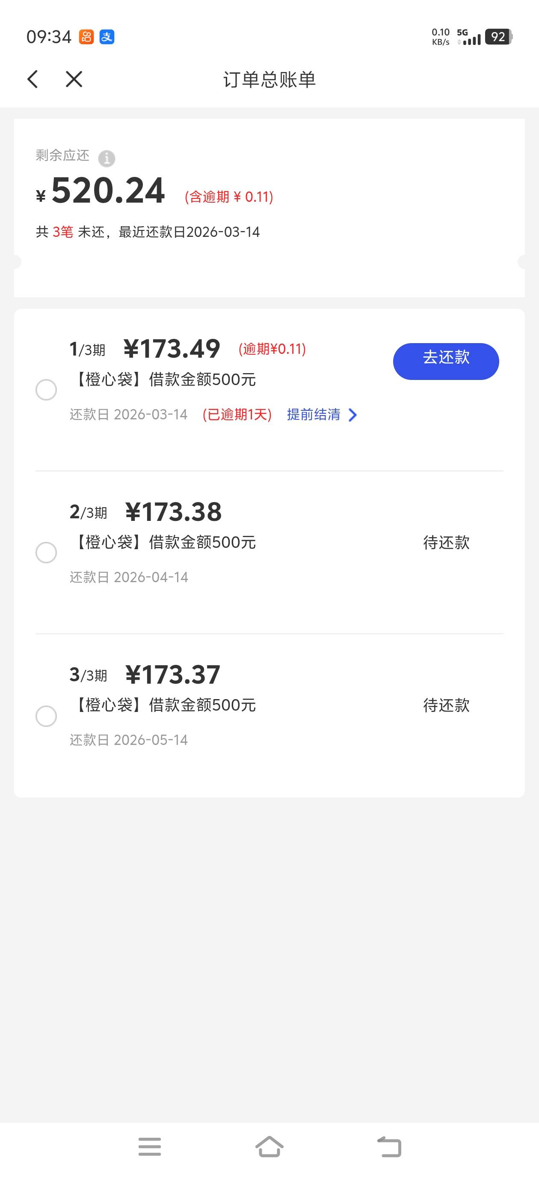Select the 2/3期 installment radio button
Image resolution: width=539 pixels, height=1178 pixels.
click(46, 553)
